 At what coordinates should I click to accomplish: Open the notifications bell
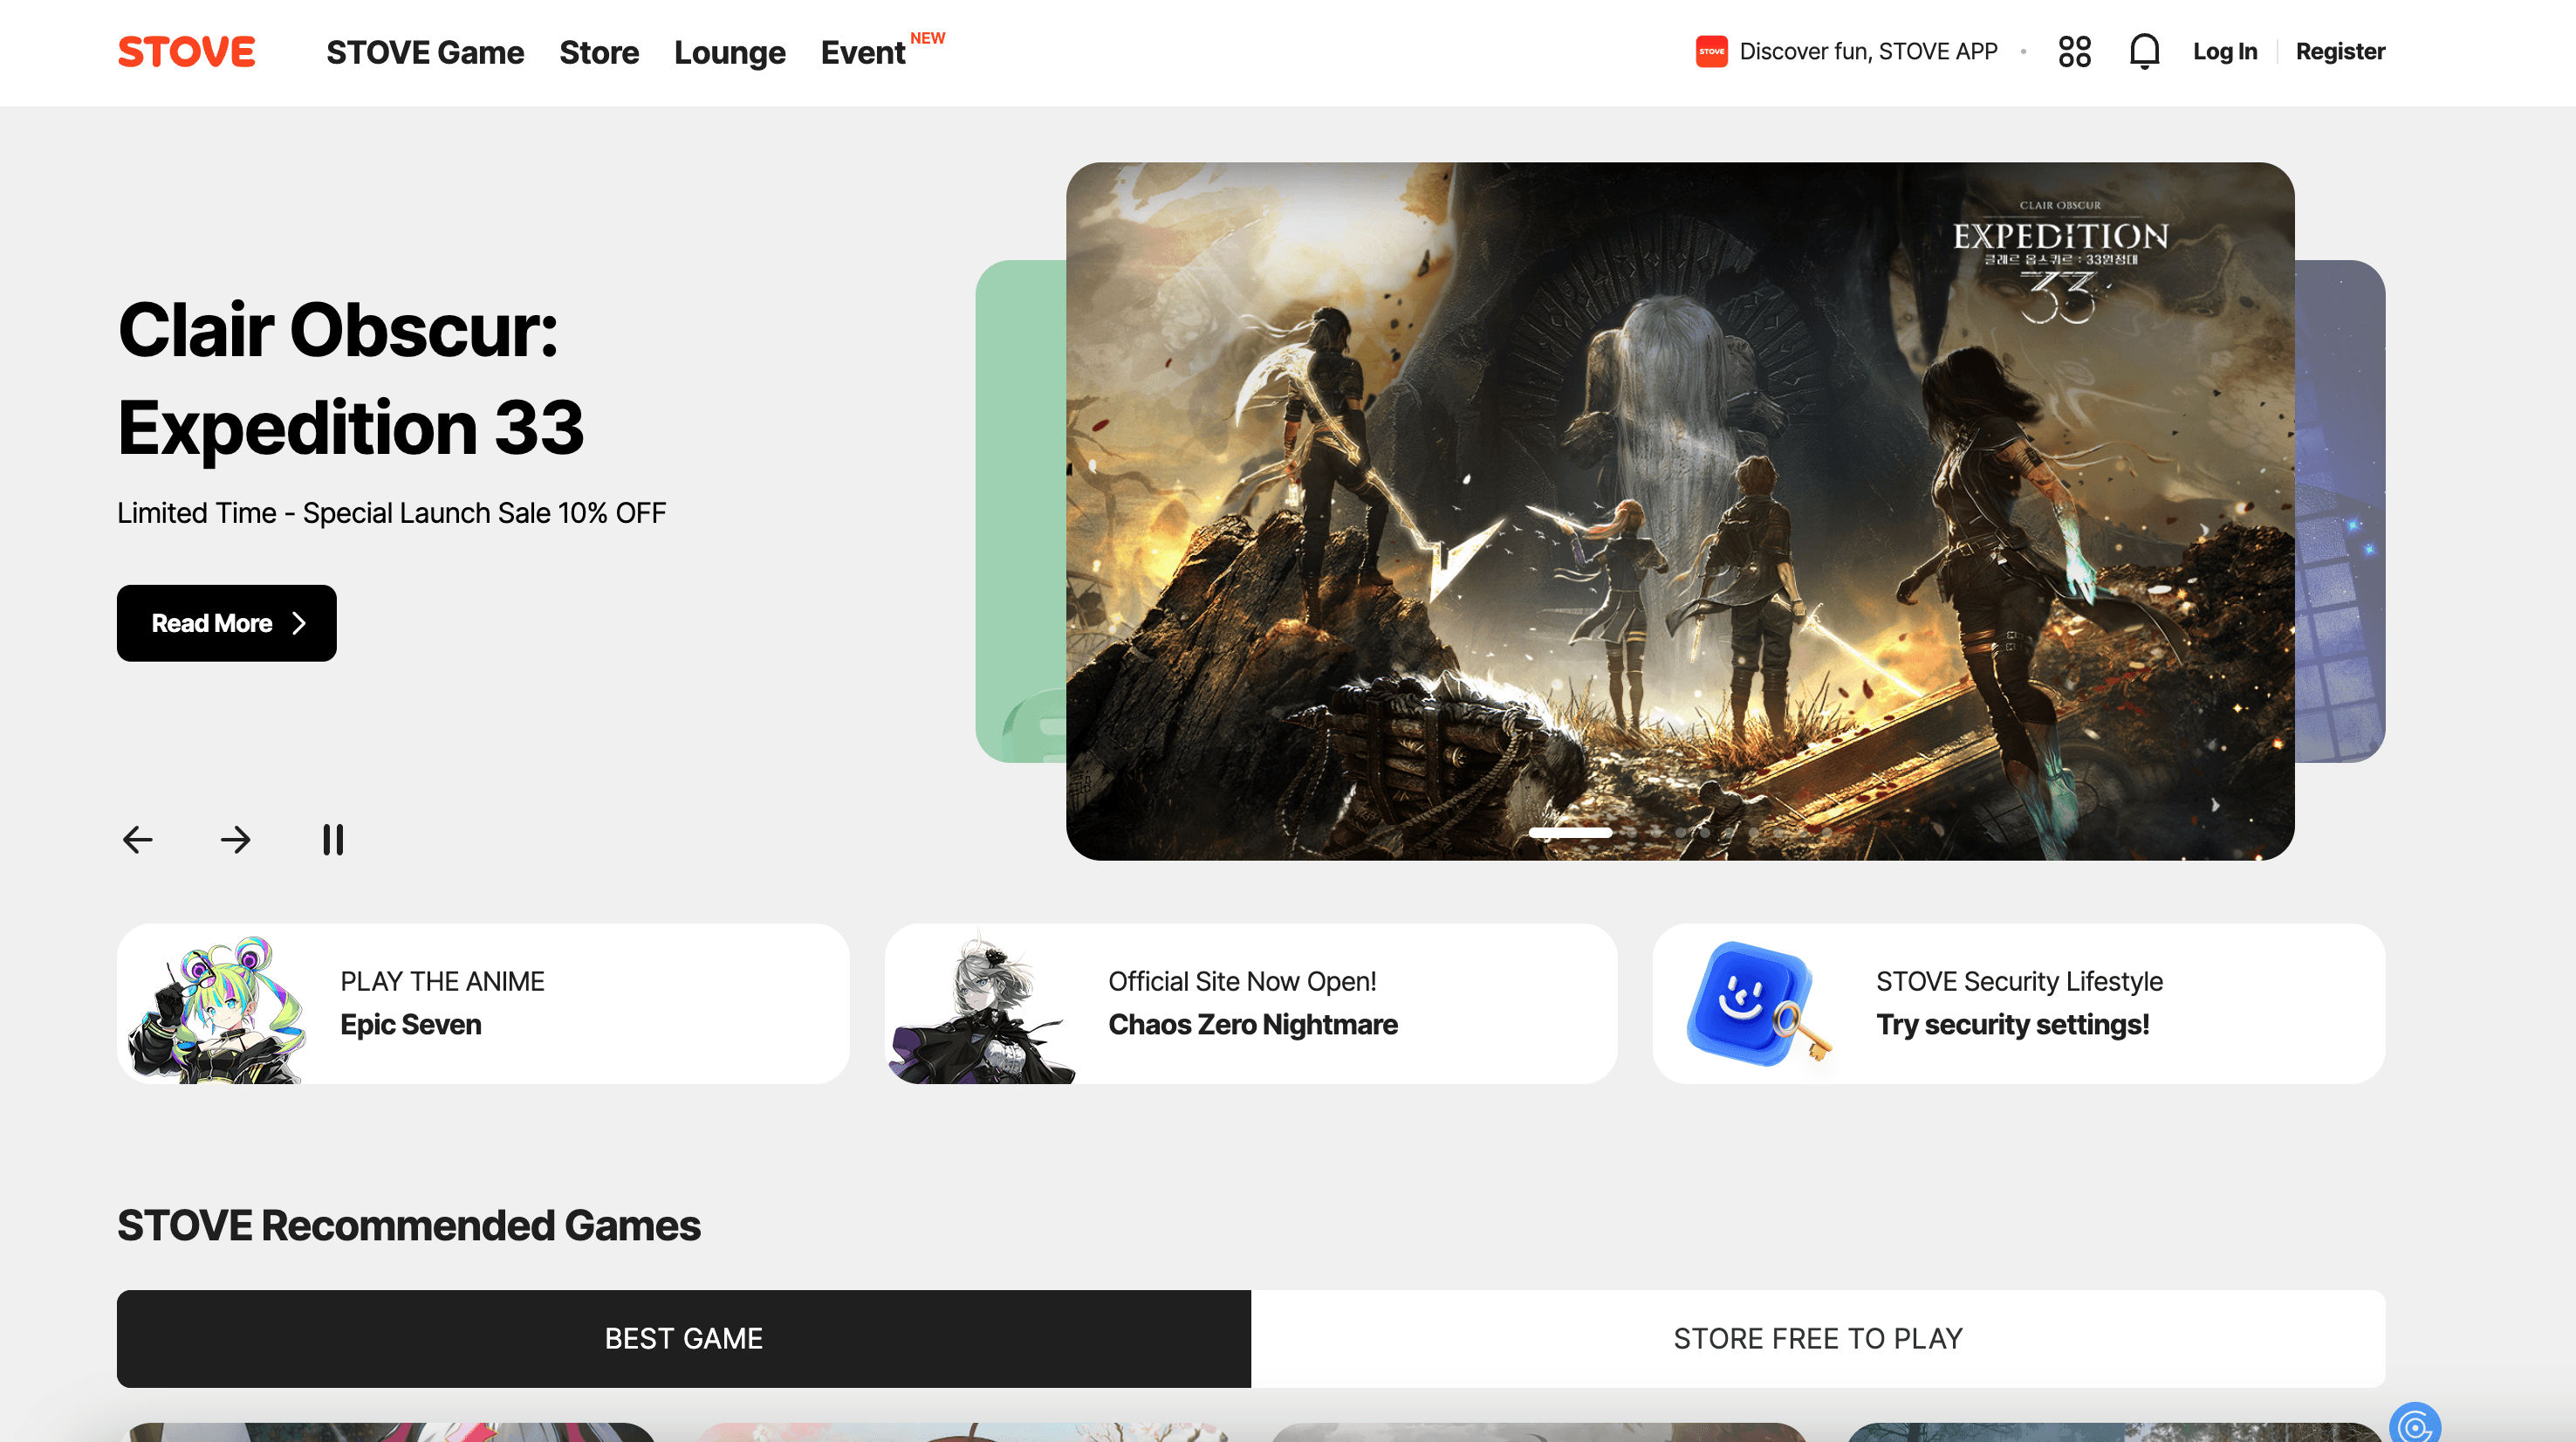(x=2144, y=52)
